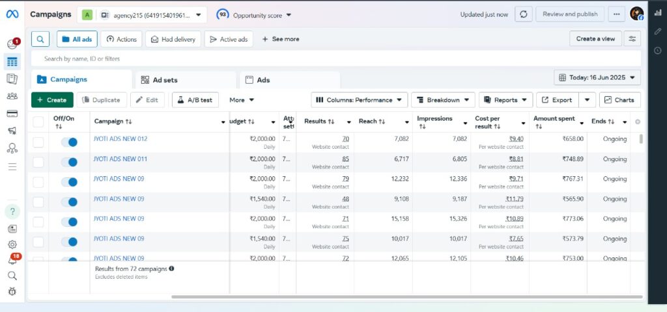
Task: Expand the More actions dropdown
Action: (x=242, y=99)
